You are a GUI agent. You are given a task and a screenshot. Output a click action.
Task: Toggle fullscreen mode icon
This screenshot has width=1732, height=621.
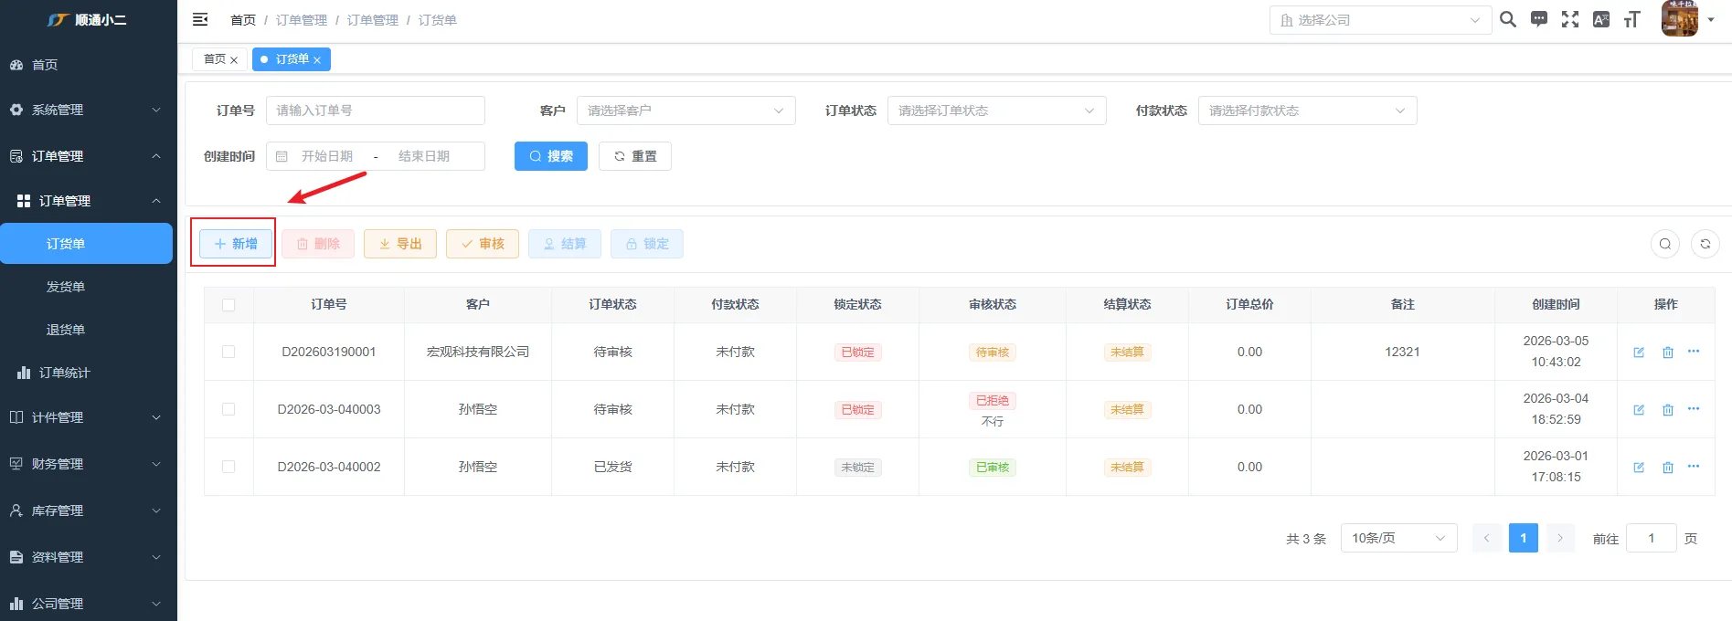tap(1570, 19)
